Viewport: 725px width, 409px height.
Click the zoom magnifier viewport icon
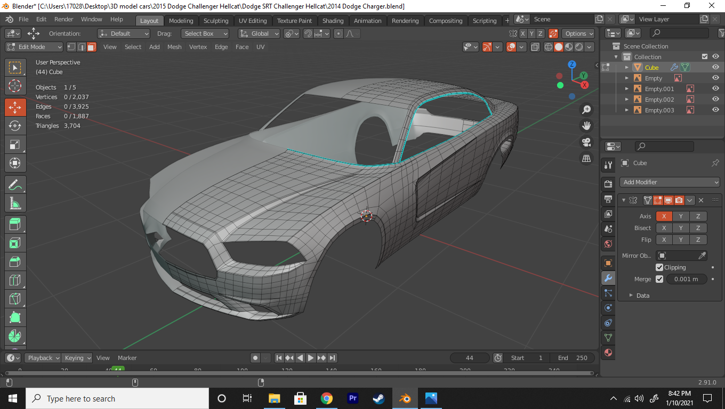[586, 110]
